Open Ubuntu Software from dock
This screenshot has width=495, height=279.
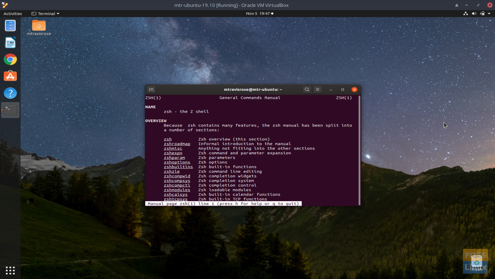coord(10,76)
